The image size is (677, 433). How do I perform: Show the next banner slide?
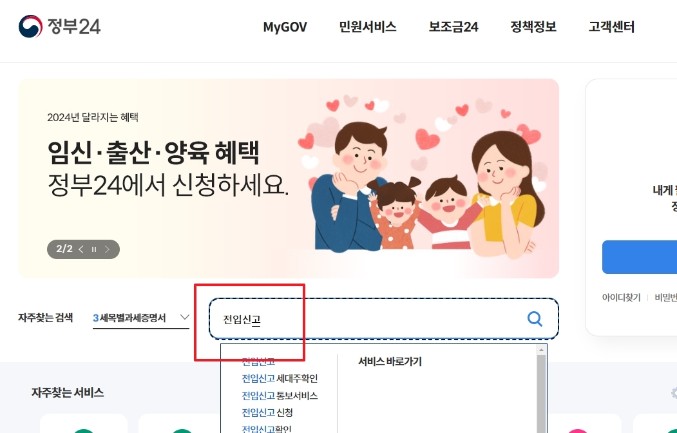107,249
